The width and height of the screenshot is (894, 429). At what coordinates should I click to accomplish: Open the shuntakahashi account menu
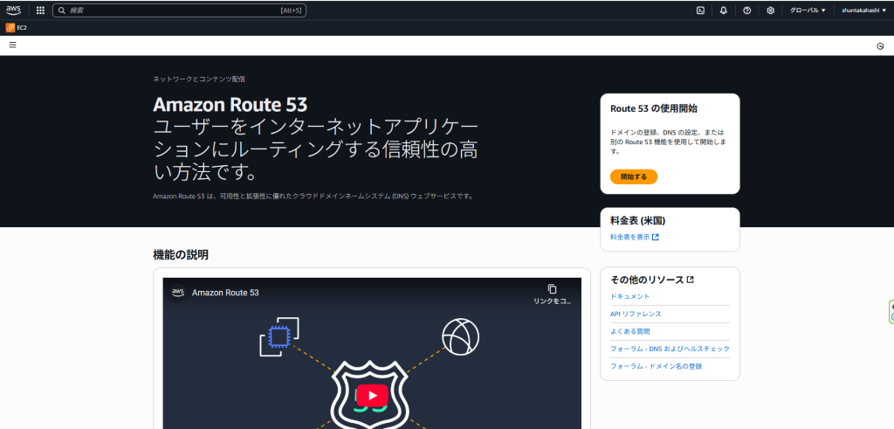[863, 10]
